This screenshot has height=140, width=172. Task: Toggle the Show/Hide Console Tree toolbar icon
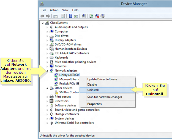click(55, 16)
